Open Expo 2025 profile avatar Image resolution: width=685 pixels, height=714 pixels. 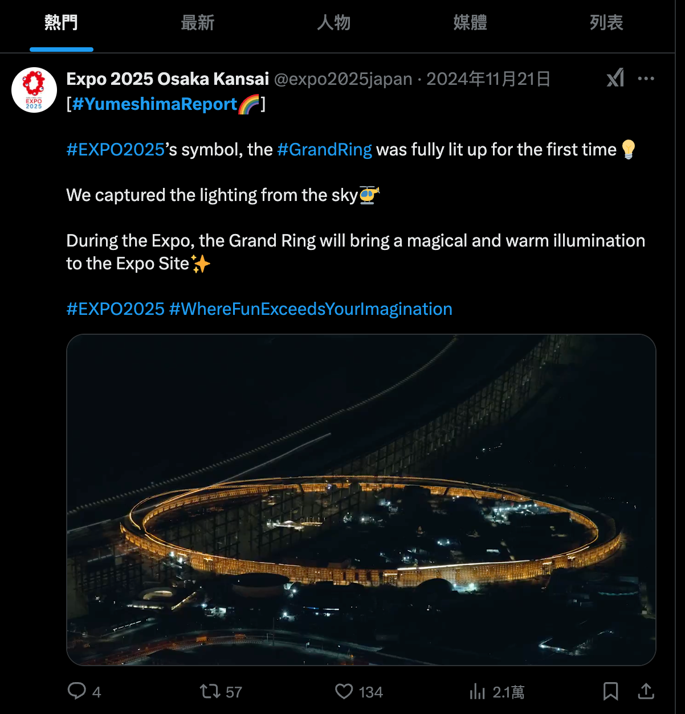click(x=34, y=90)
